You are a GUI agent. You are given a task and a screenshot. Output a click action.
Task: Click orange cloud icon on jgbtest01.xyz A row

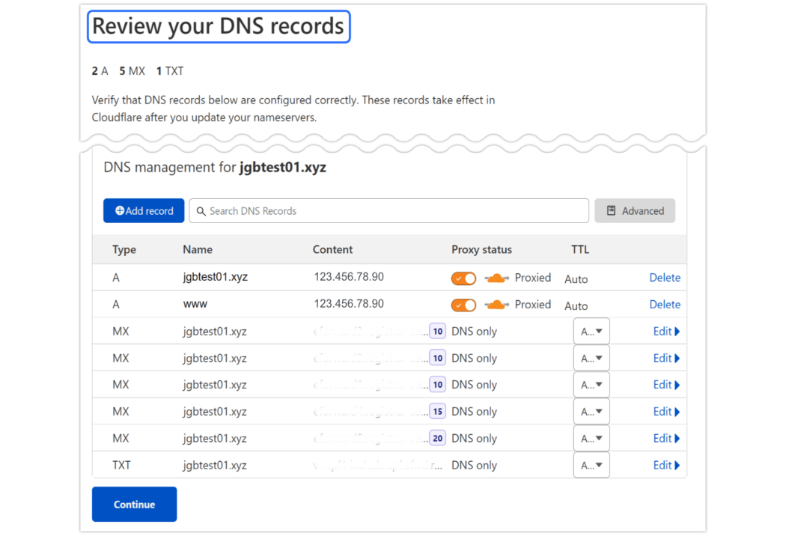pos(496,278)
